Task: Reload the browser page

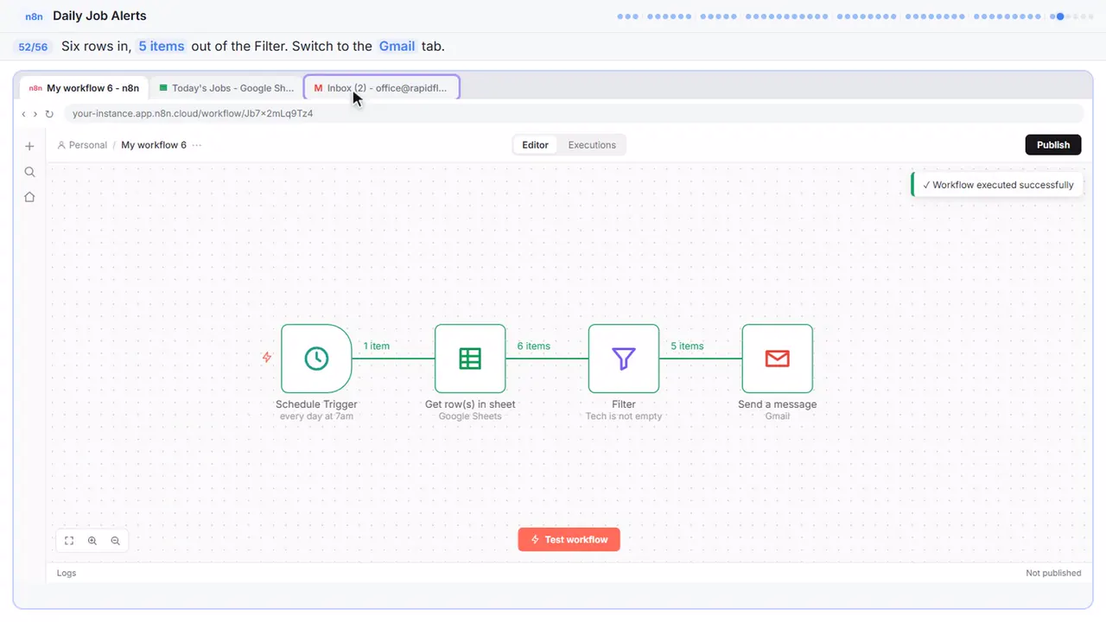Action: (x=49, y=114)
